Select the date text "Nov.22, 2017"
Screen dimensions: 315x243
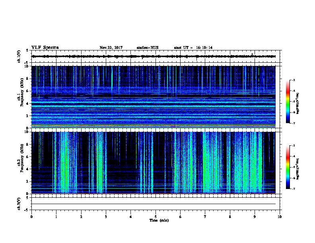[111, 48]
